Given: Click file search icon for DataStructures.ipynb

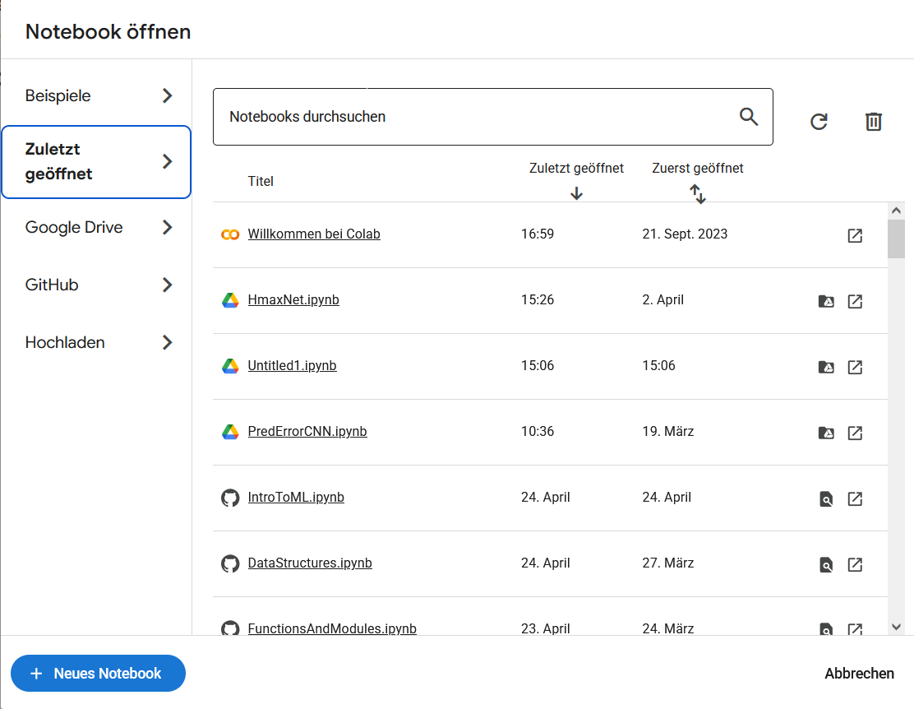Looking at the screenshot, I should pos(826,565).
